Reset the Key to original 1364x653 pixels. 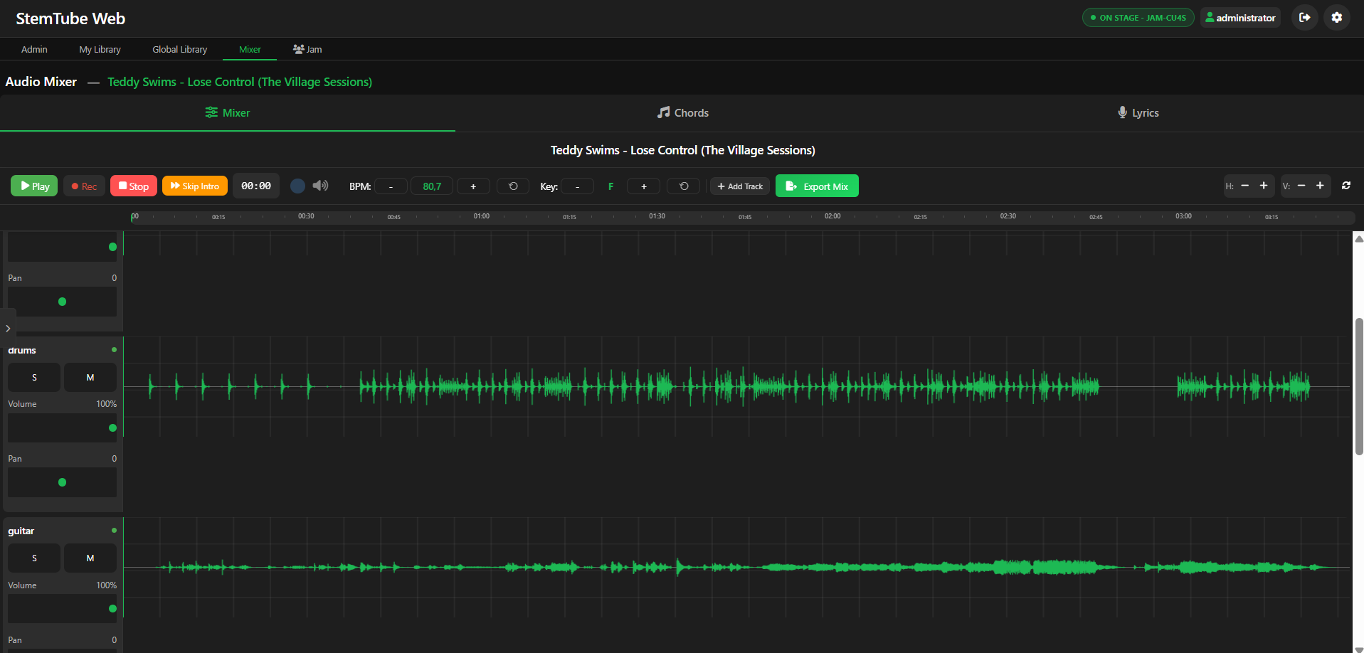pos(684,186)
